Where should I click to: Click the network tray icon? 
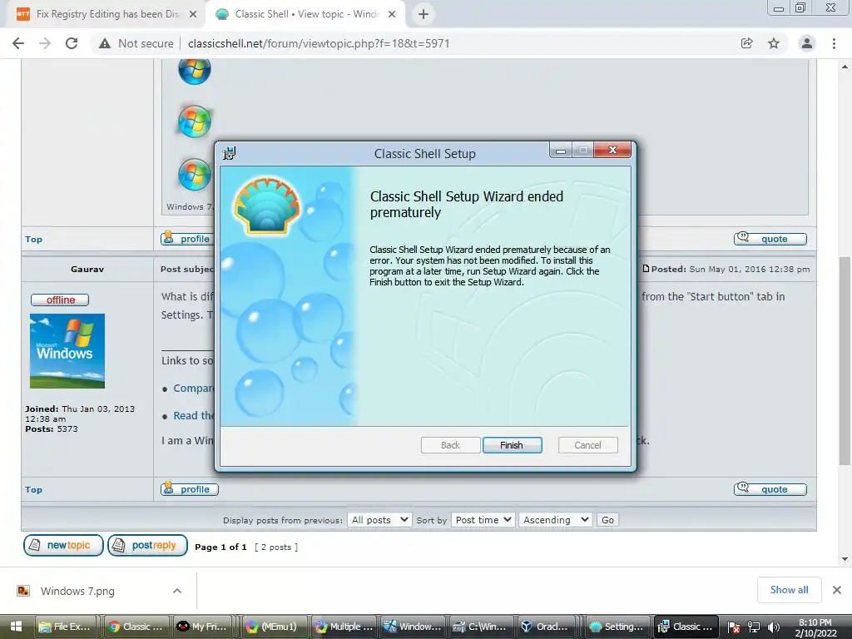click(x=754, y=627)
